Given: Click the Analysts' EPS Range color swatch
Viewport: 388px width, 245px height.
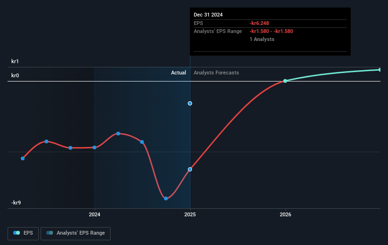Looking at the screenshot, I should pos(50,233).
